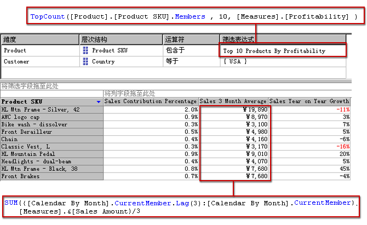Screen dimensions: 367x225
Task: Open the Product SKU column dropdown arrow
Action: (x=99, y=102)
